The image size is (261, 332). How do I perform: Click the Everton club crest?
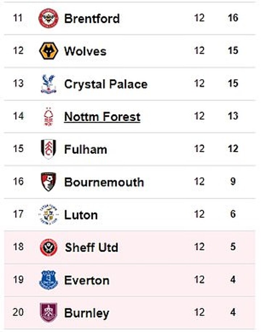point(49,280)
